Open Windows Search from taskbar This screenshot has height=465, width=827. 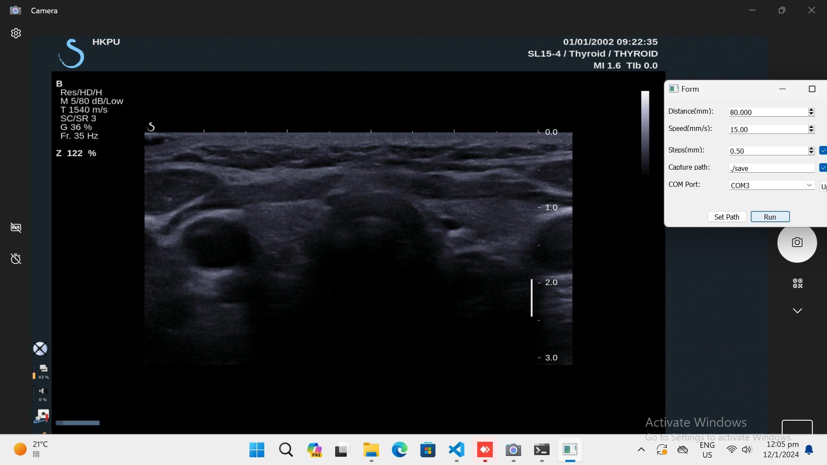tap(286, 450)
